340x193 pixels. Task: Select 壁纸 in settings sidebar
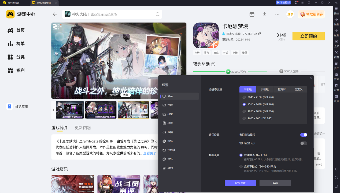click(180, 159)
